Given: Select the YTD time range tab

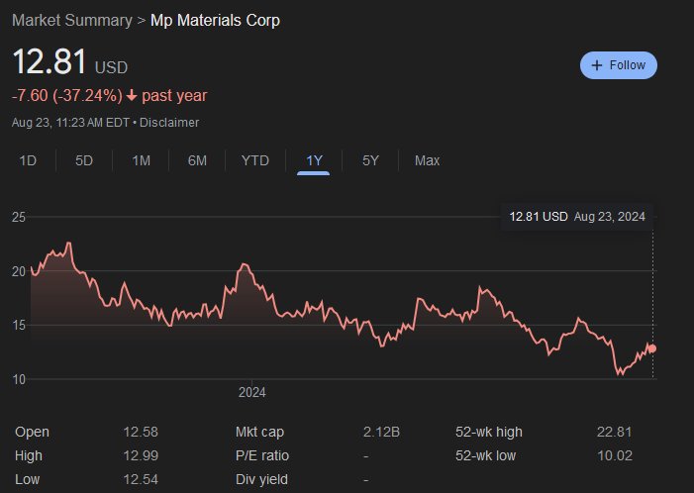Looking at the screenshot, I should click(x=255, y=160).
